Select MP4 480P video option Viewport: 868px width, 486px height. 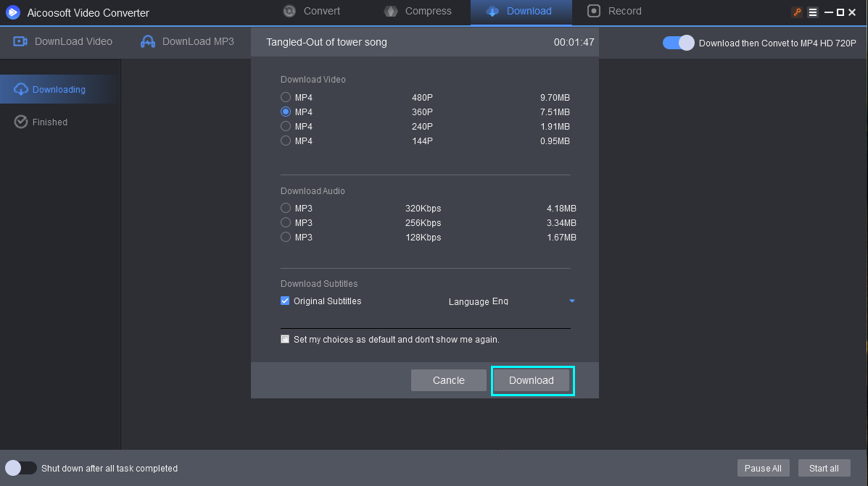point(286,97)
